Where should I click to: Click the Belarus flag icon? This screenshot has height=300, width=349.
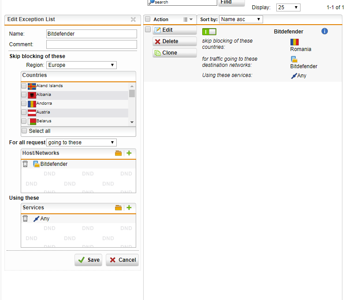pos(32,122)
